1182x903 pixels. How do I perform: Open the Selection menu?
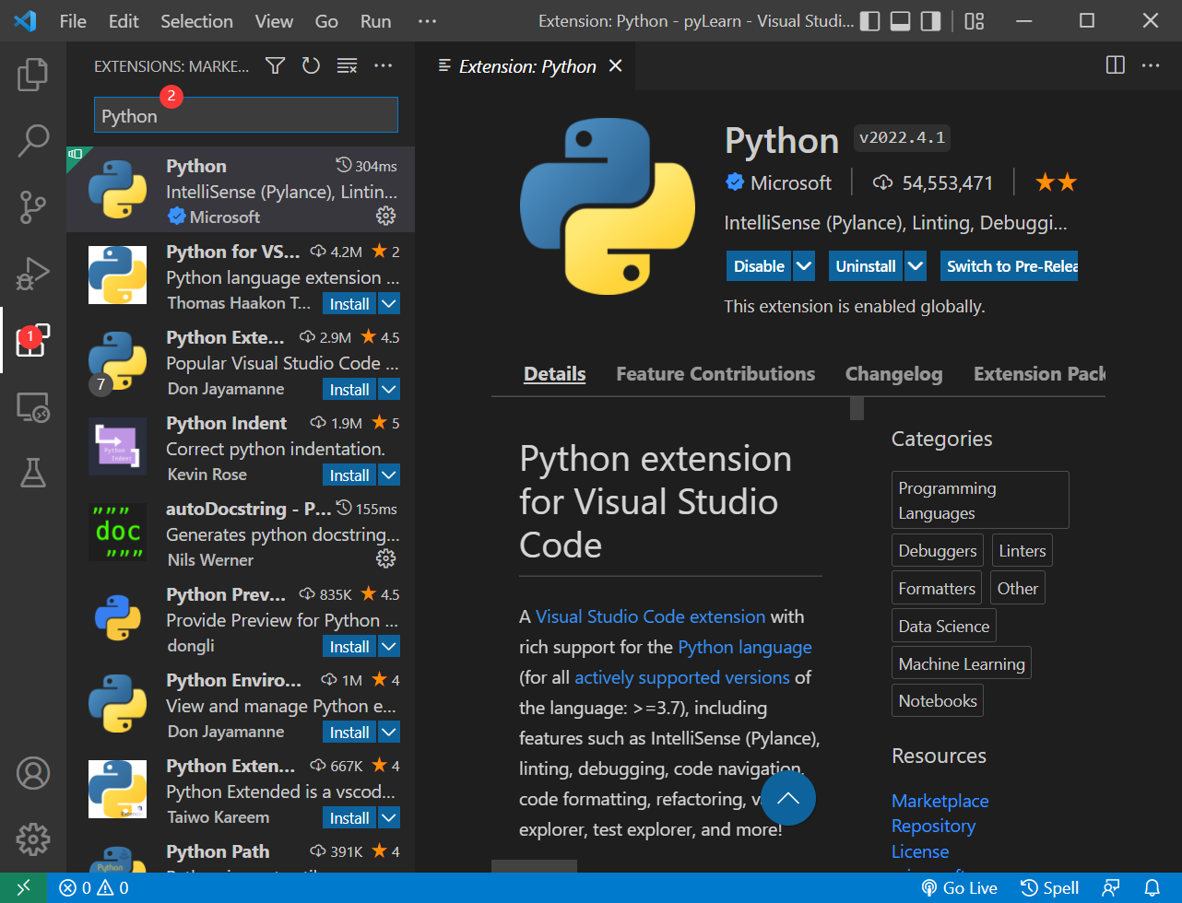(x=196, y=20)
